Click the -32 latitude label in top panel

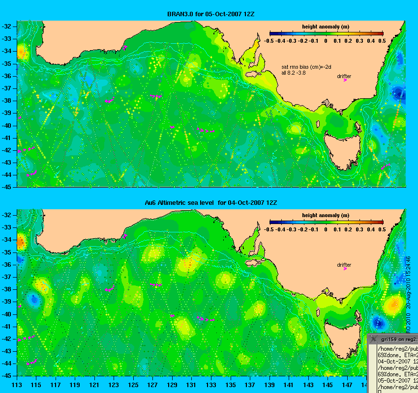7,27
